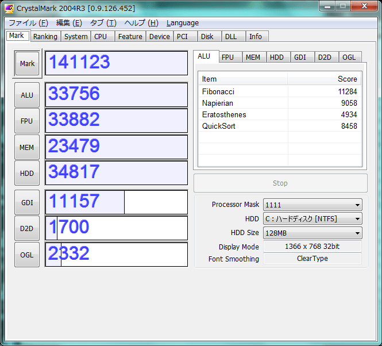Switch to the Ranking tab
Viewport: 382px width, 346px height.
coord(45,36)
